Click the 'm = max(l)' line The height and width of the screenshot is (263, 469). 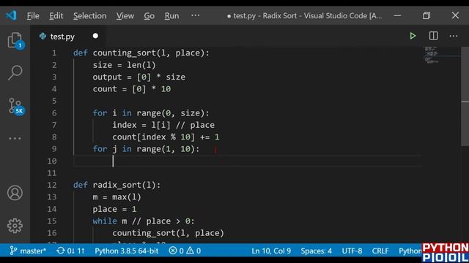[117, 197]
